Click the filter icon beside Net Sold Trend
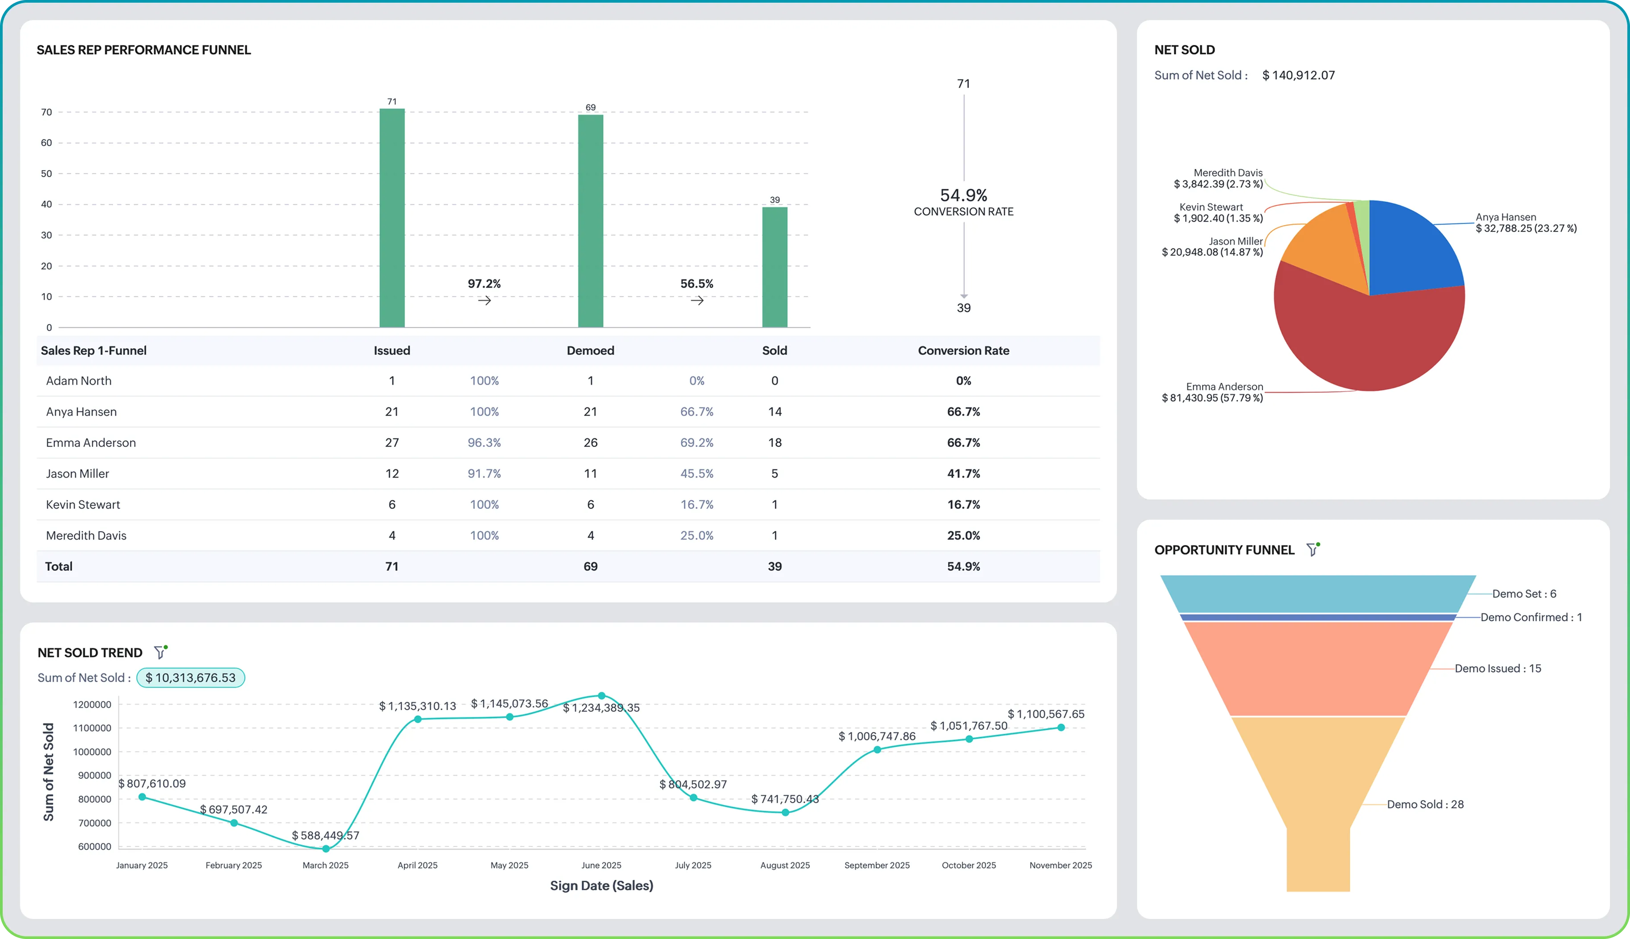Screen dimensions: 1630x939 click(159, 653)
